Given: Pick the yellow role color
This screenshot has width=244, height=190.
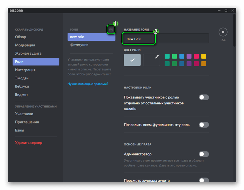Looking at the screenshot, I should click(204, 56).
